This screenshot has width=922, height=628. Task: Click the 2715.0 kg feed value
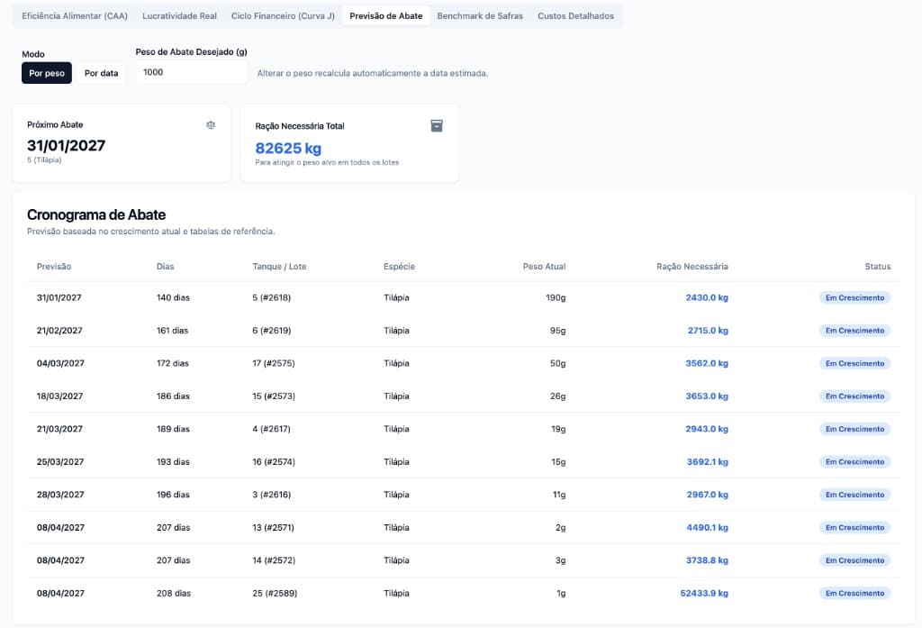tap(708, 331)
